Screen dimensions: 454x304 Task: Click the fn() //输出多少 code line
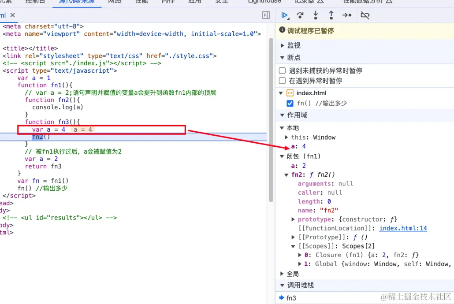pyautogui.click(x=42, y=189)
